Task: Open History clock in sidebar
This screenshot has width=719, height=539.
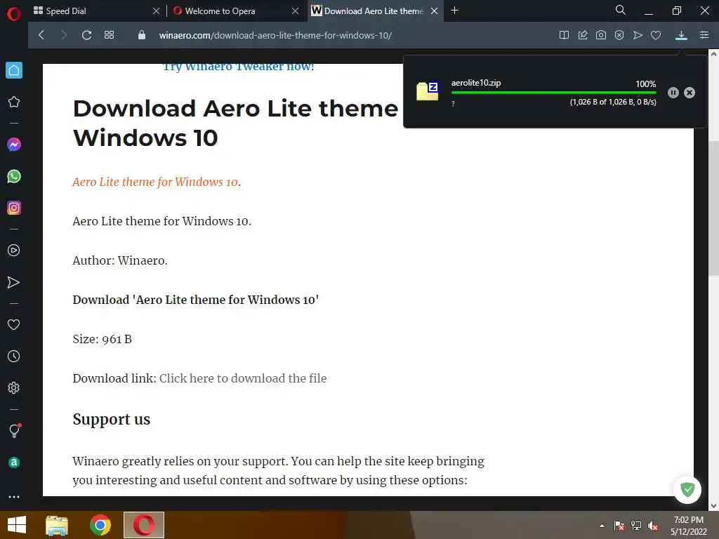Action: click(x=14, y=356)
